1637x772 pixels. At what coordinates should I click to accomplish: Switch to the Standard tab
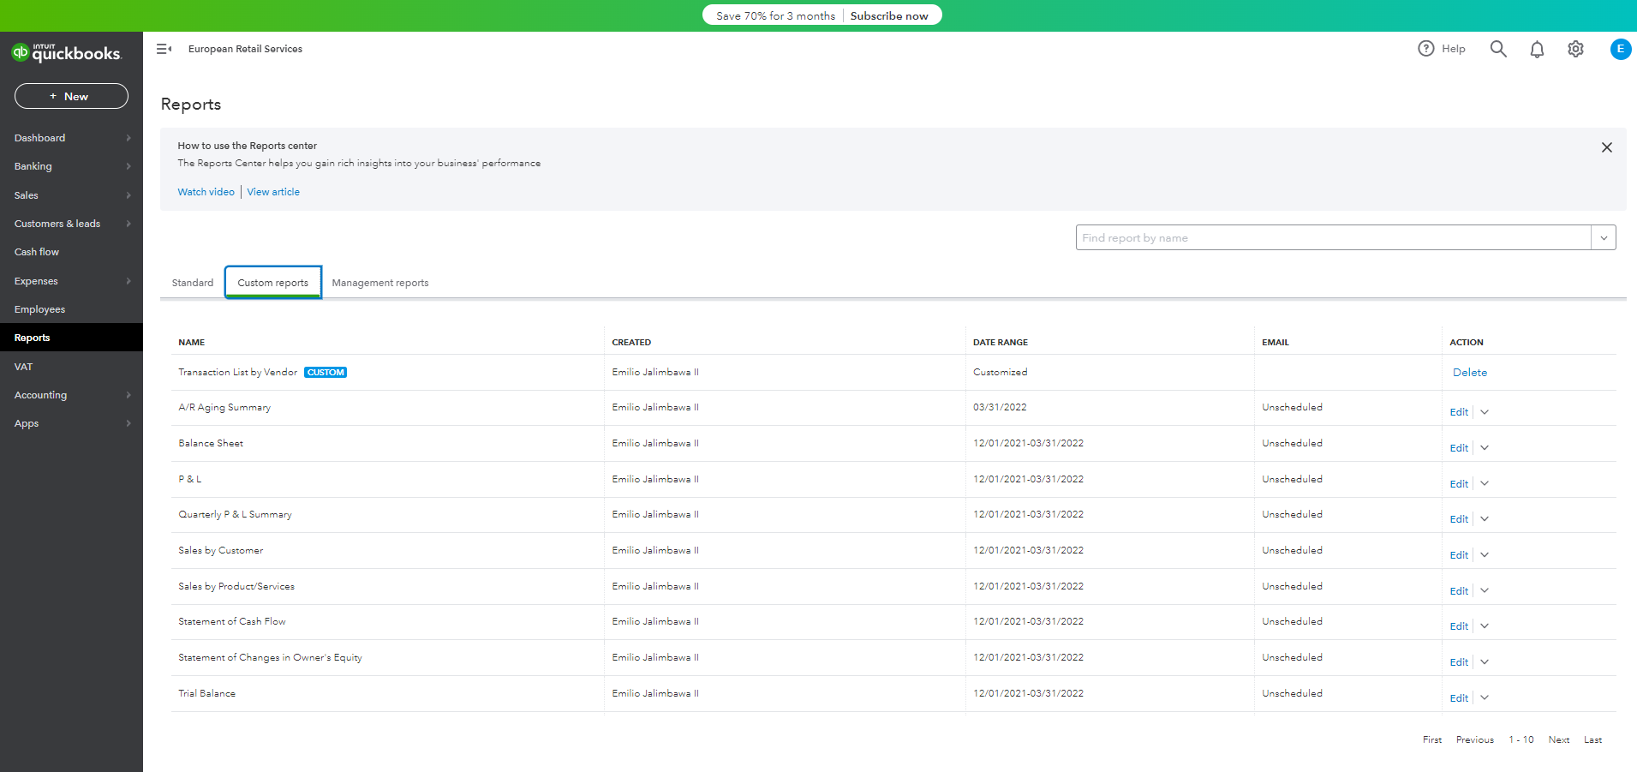tap(193, 283)
